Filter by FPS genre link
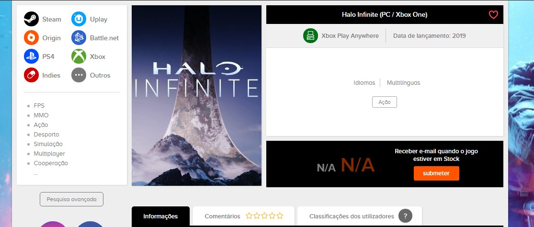This screenshot has width=534, height=227. click(39, 106)
